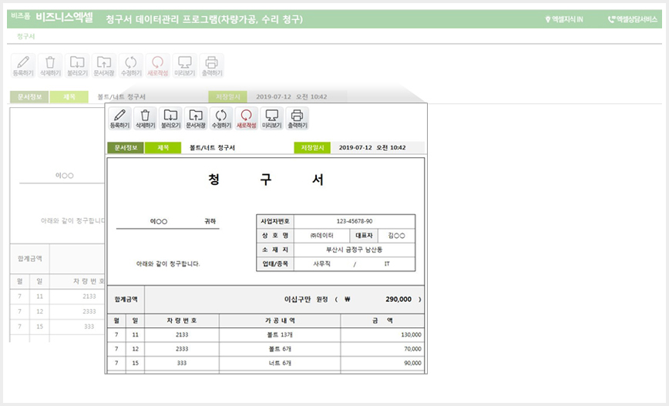669x406 pixels.
Task: Click 문서저장 icon in zoomed popup
Action: click(196, 118)
